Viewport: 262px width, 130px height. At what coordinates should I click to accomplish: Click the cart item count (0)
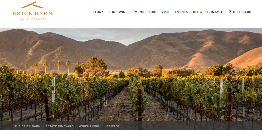(235, 12)
